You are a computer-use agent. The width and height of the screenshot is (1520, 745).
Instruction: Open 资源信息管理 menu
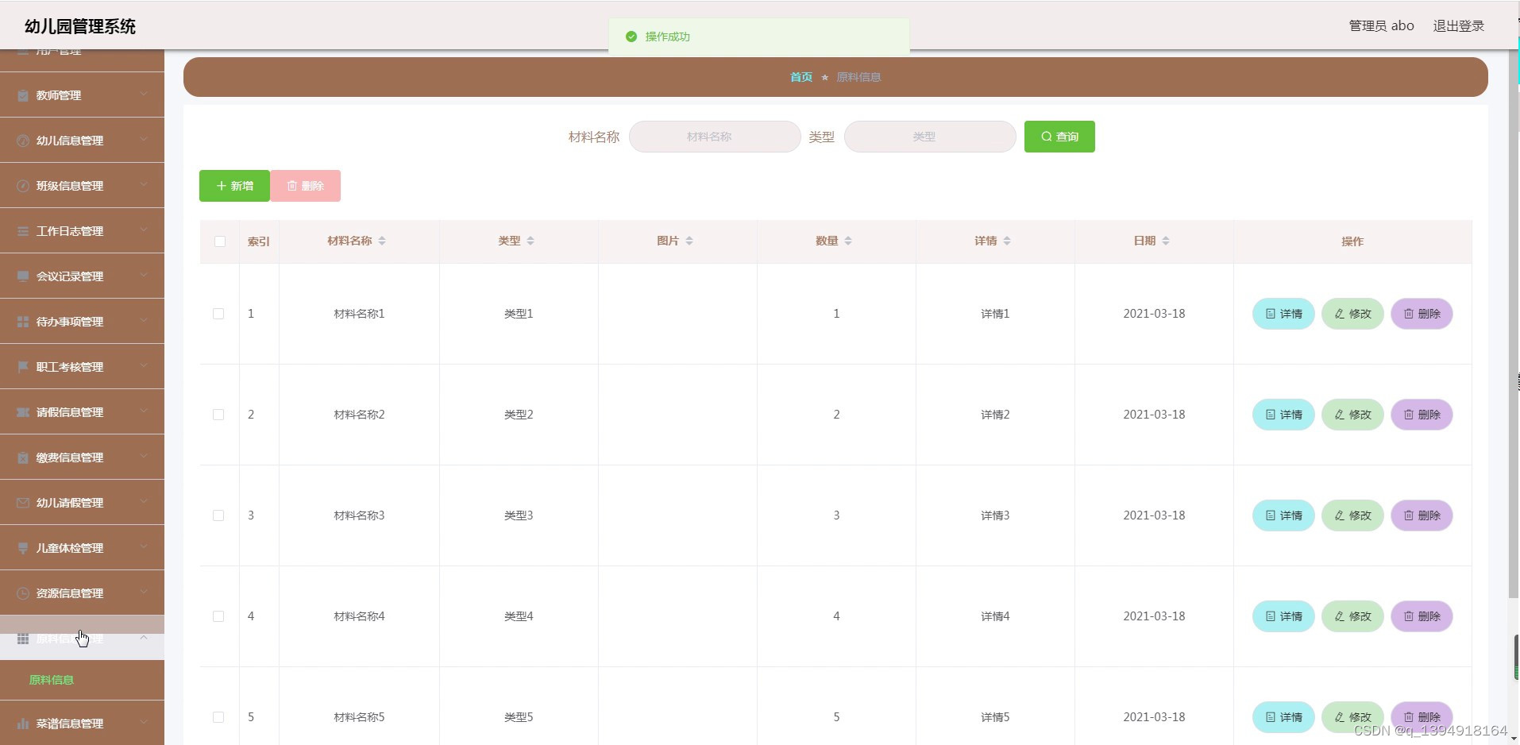point(82,593)
